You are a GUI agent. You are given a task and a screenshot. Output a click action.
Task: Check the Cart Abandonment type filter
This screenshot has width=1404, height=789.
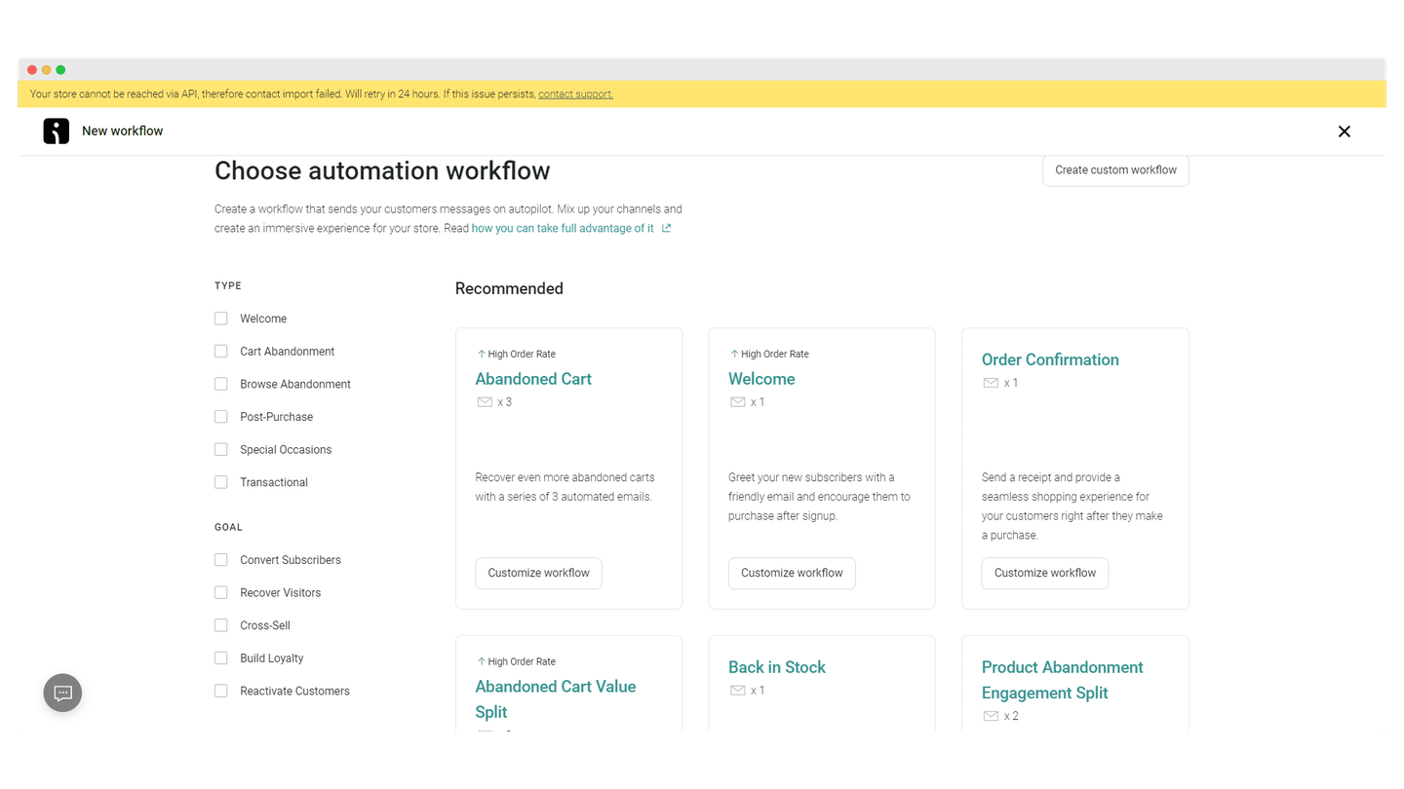pos(221,352)
